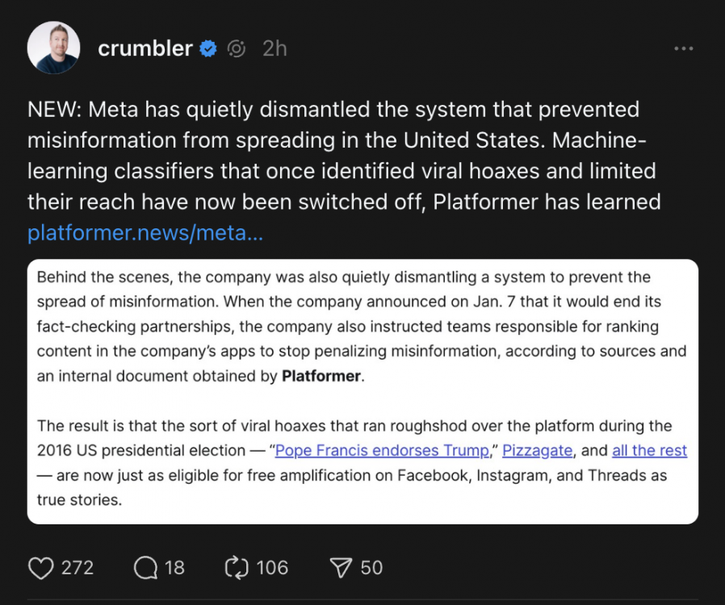Like the post with the heart icon

coord(40,568)
